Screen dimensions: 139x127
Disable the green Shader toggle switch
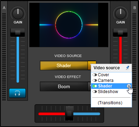point(95,86)
